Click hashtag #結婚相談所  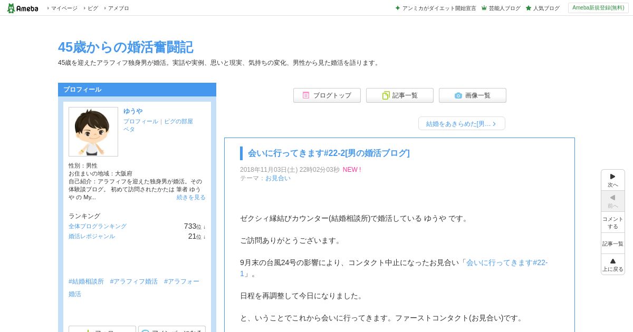click(x=87, y=281)
